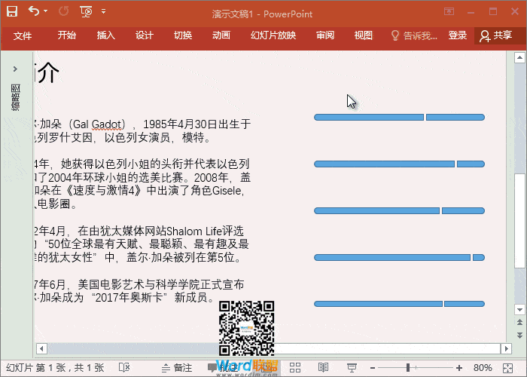Switch to the 幻灯片放映 (Slide Show) tab

click(x=273, y=35)
